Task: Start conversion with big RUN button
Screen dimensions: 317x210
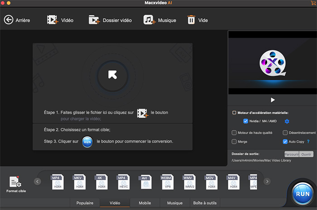Action: pos(303,194)
